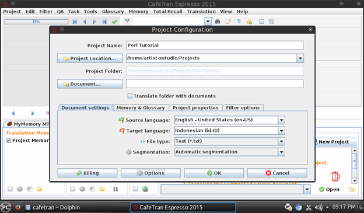Switch to Filter options tab
The height and width of the screenshot is (213, 364).
click(243, 108)
